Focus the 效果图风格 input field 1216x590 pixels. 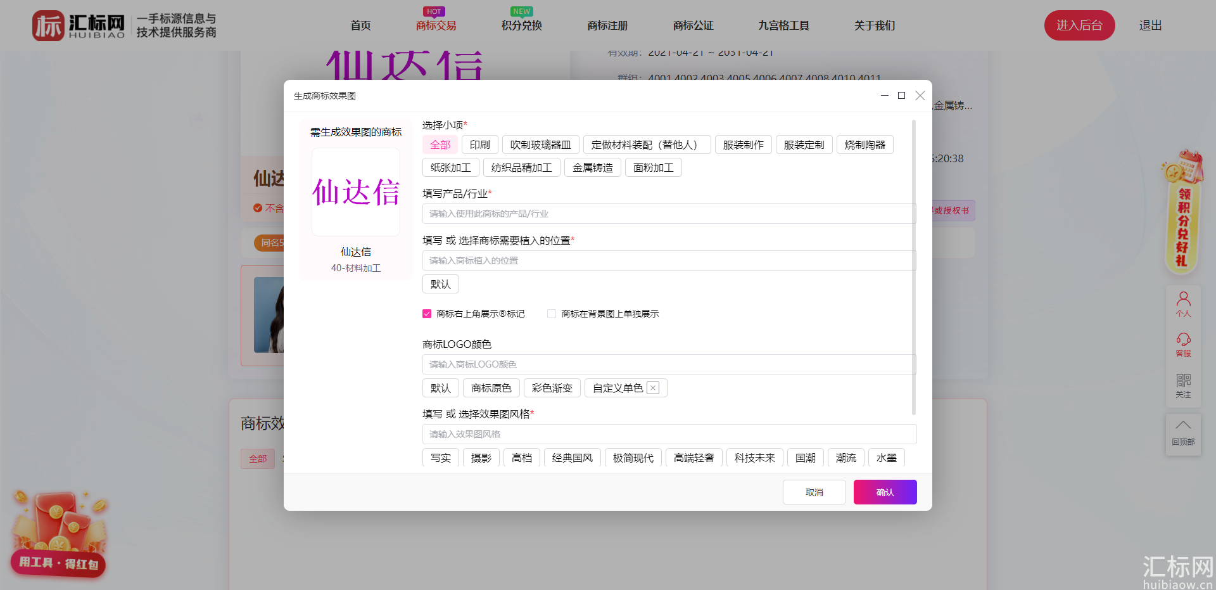(x=669, y=434)
